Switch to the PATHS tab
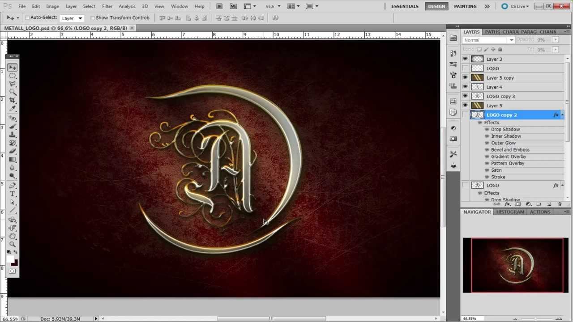Image resolution: width=573 pixels, height=322 pixels. point(492,32)
